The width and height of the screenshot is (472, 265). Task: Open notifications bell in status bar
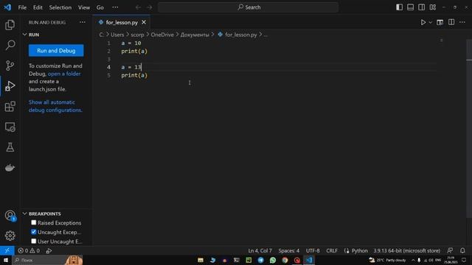[462, 250]
